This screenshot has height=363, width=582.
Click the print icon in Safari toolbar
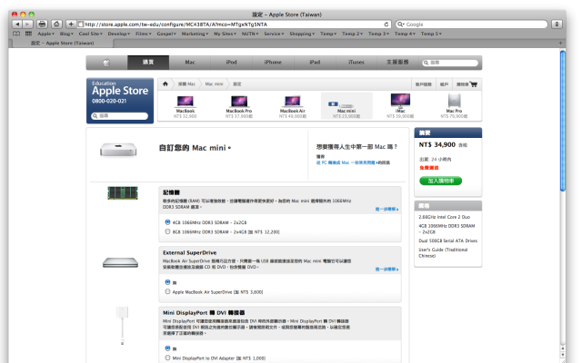[42, 25]
